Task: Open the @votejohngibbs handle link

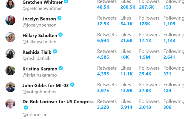Action: 39,92
